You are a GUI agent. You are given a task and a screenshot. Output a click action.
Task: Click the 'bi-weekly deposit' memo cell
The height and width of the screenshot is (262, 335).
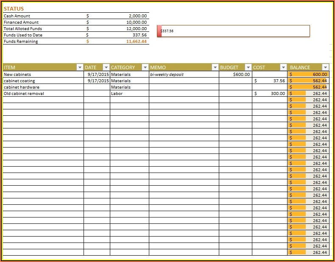(x=184, y=74)
